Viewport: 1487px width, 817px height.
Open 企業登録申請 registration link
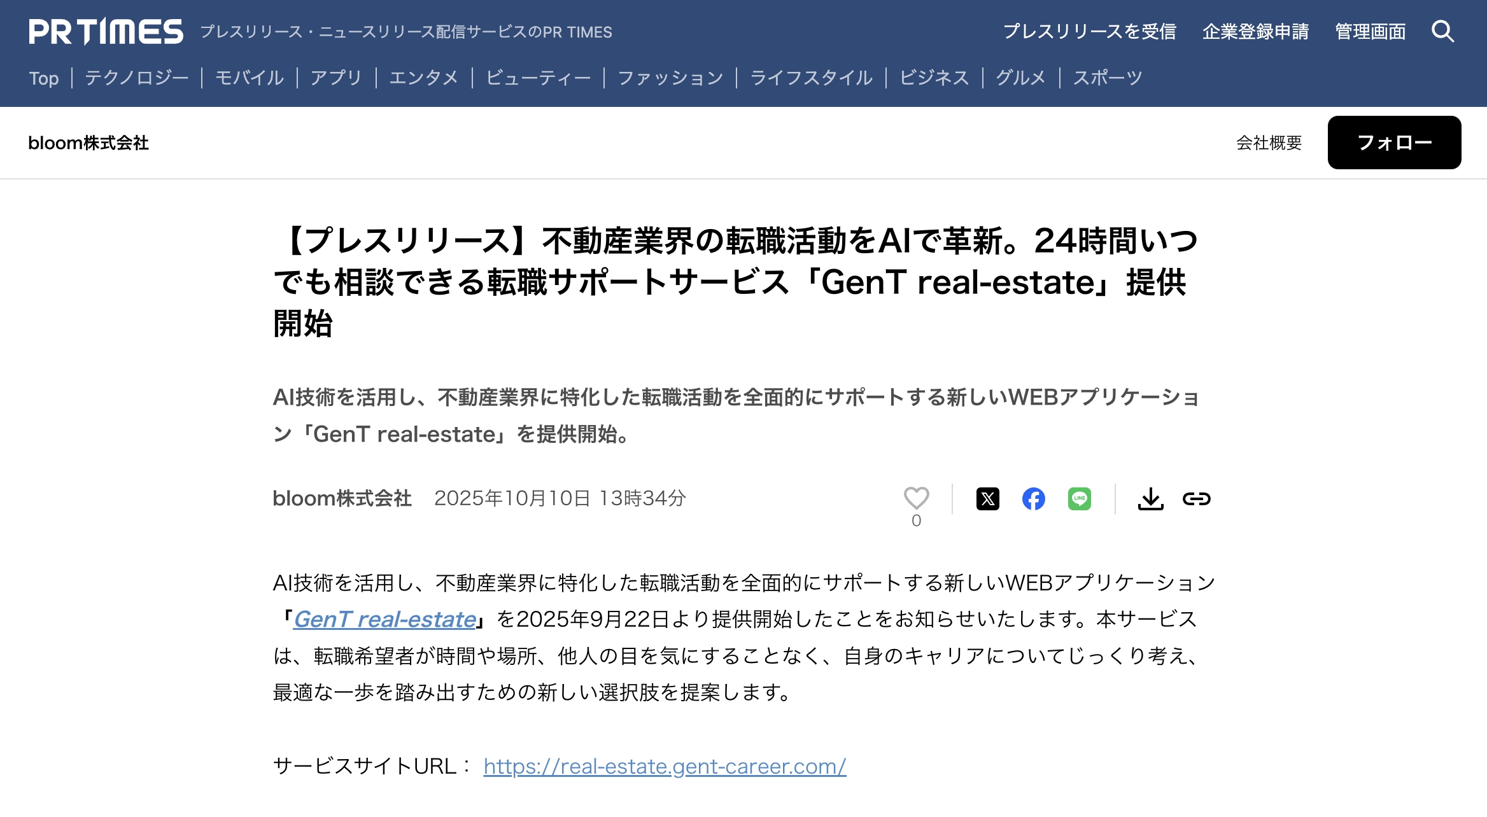1255,31
